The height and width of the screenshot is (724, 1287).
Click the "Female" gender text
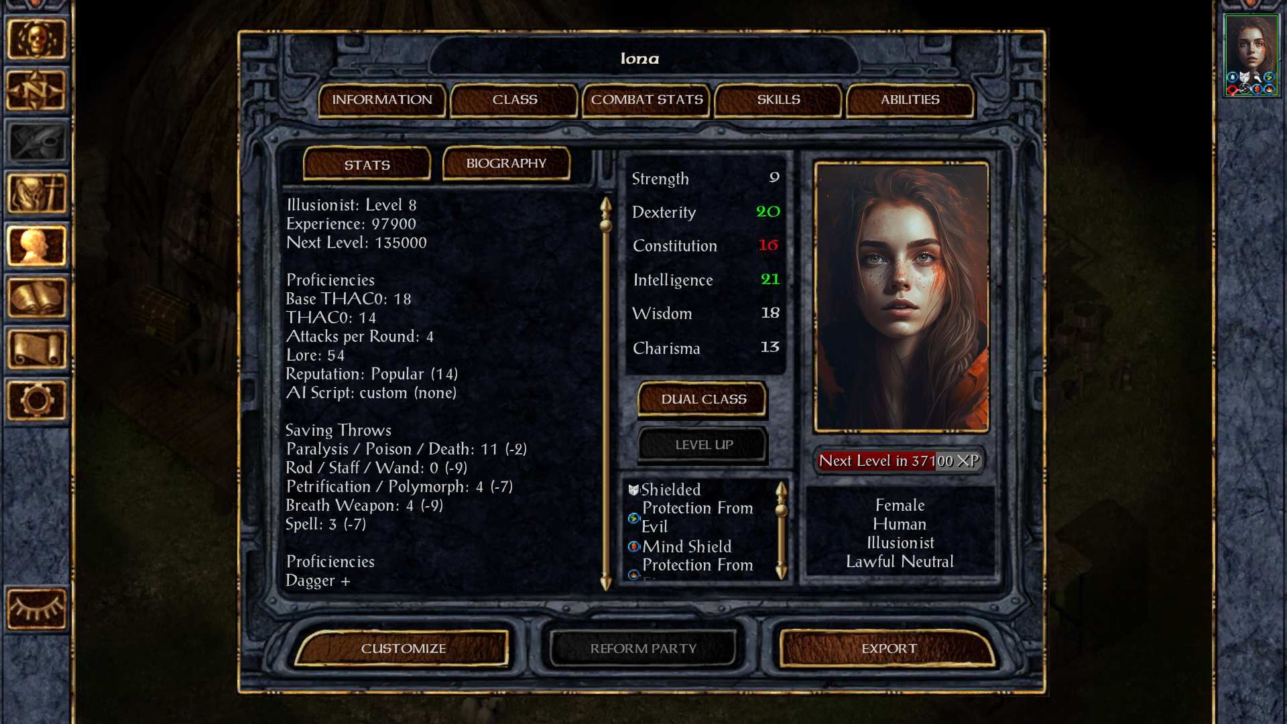coord(900,505)
